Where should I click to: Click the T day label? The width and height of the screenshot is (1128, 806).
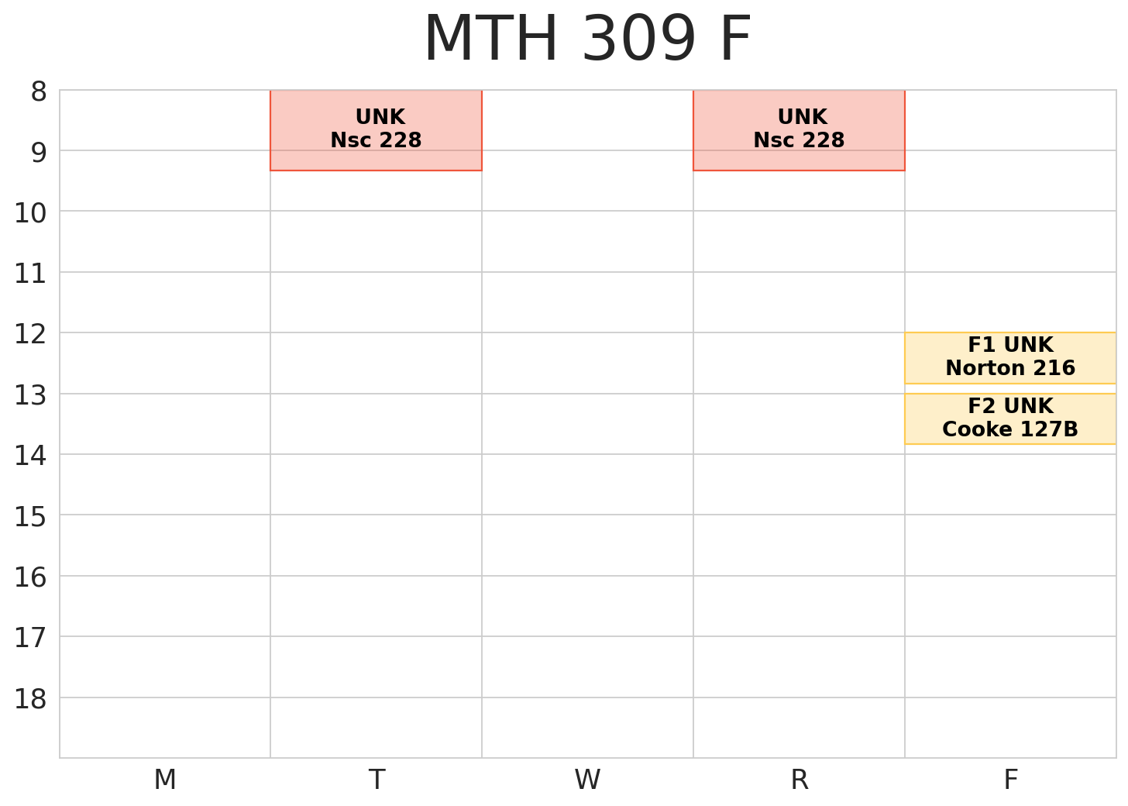point(377,780)
